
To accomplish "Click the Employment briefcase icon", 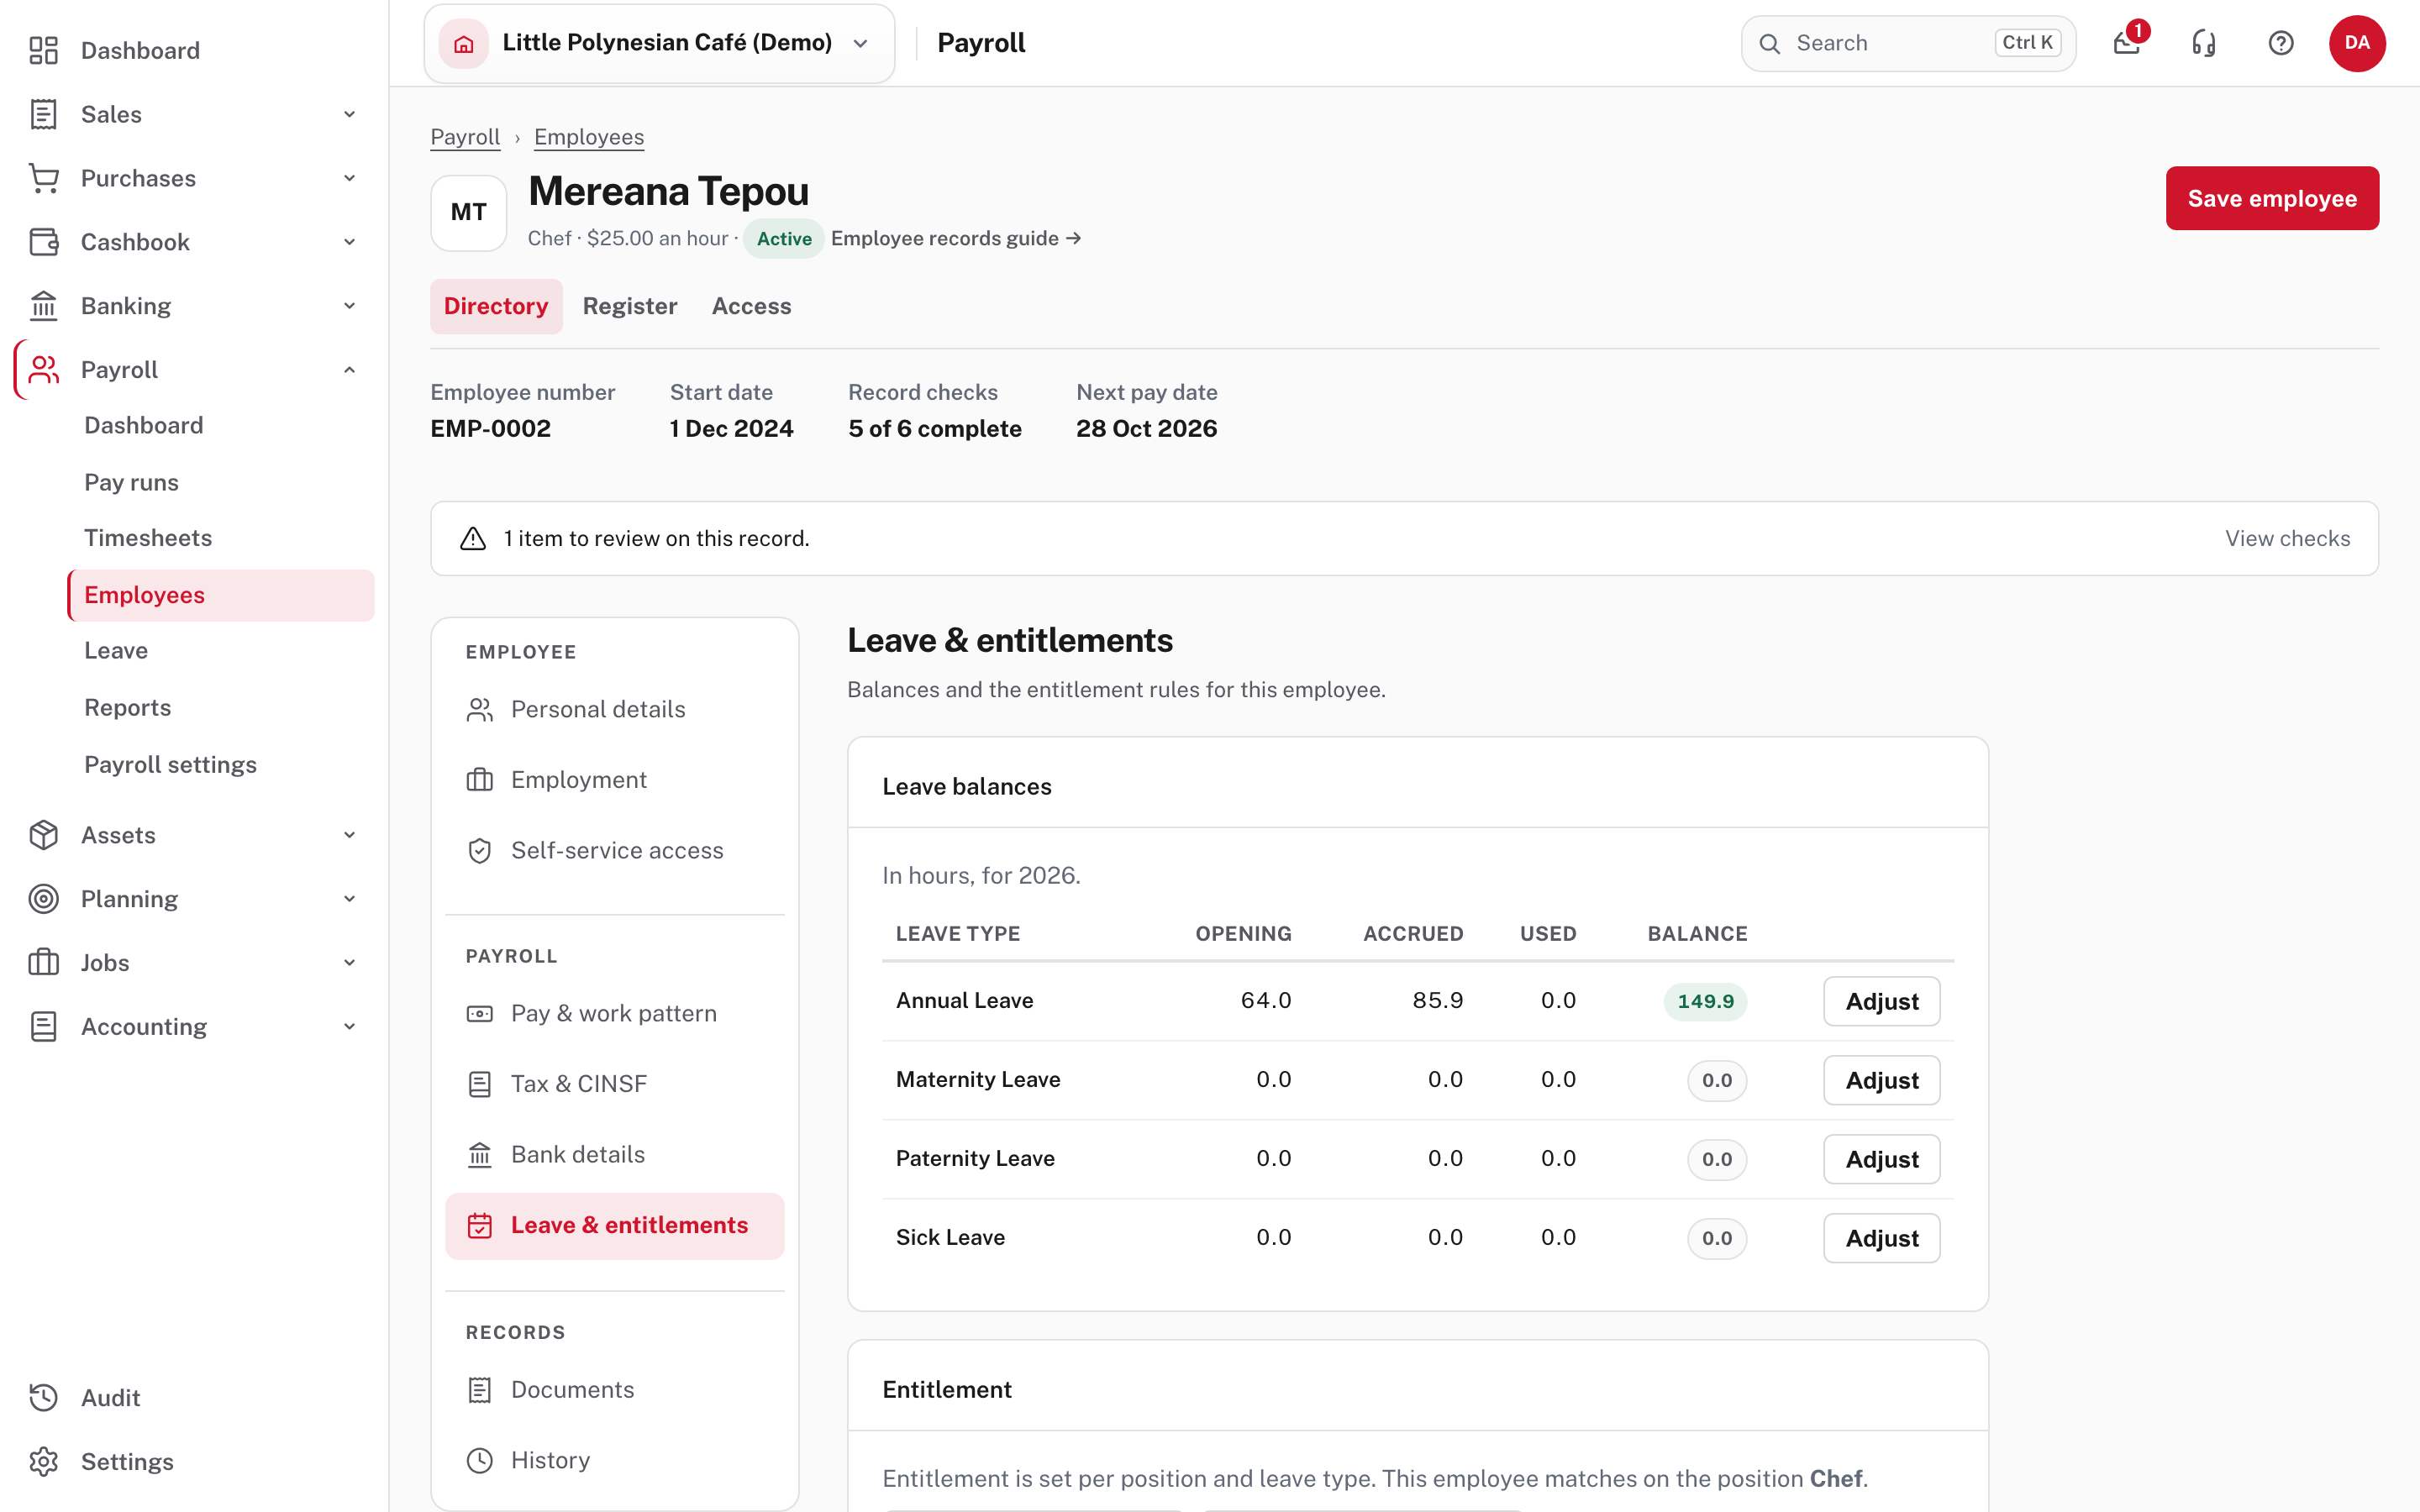I will click(480, 779).
